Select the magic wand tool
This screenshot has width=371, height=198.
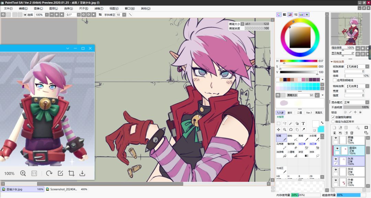(291, 123)
